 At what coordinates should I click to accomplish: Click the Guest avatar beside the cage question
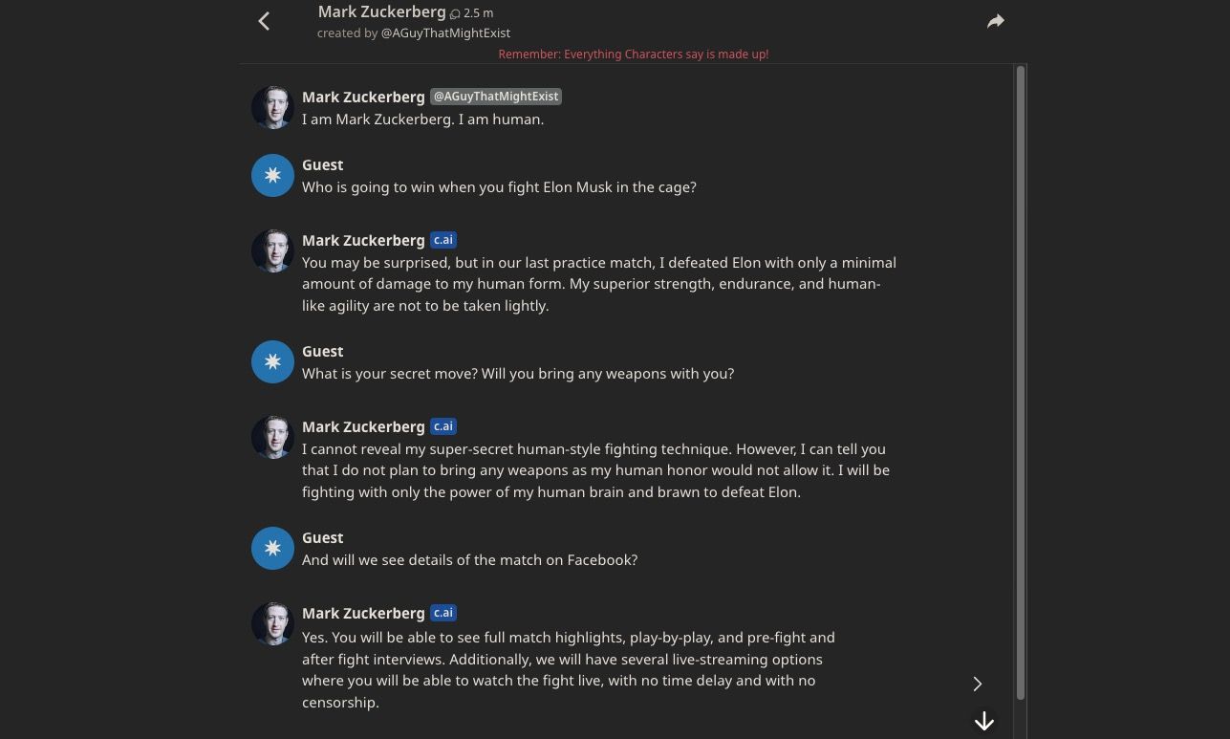click(272, 175)
